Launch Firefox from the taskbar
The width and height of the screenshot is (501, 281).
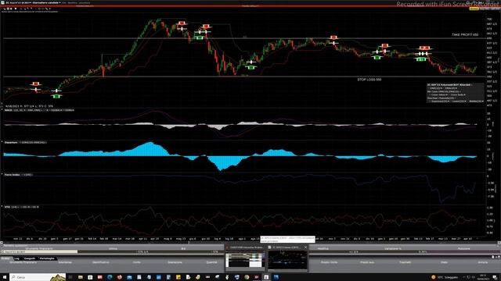(x=120, y=277)
